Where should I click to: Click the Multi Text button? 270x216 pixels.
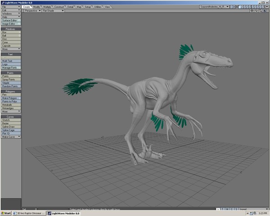(x=11, y=61)
